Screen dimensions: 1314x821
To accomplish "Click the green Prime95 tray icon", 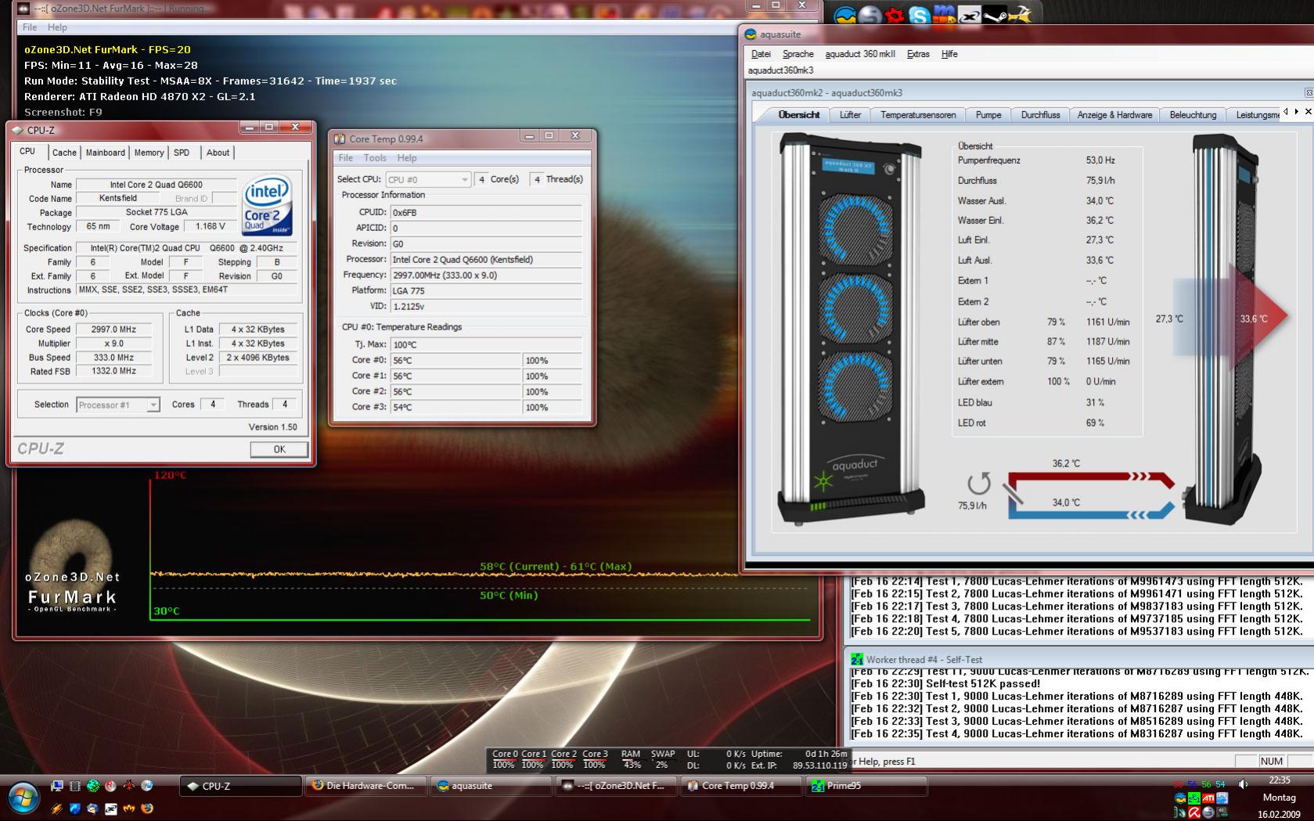I will pos(1194,798).
